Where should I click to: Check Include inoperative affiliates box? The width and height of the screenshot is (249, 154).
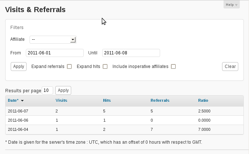(x=173, y=67)
